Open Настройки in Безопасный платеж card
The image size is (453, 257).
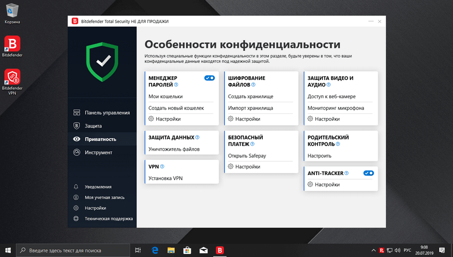point(244,166)
